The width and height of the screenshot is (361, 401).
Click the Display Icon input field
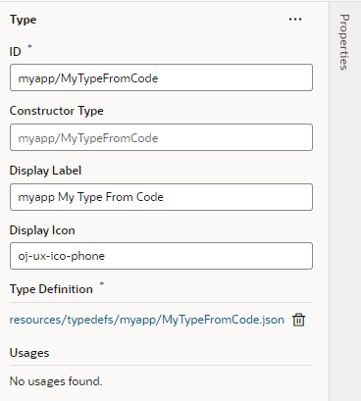(161, 256)
